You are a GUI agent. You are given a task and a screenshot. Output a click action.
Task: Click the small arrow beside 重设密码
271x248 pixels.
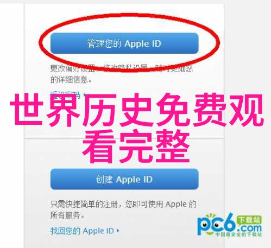[x=84, y=94]
